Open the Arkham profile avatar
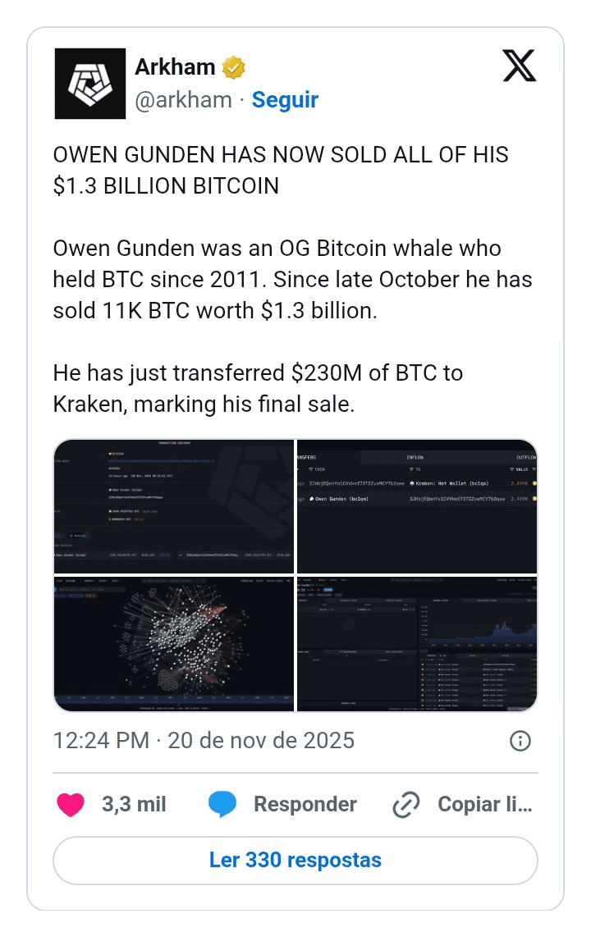The width and height of the screenshot is (591, 932). point(89,84)
